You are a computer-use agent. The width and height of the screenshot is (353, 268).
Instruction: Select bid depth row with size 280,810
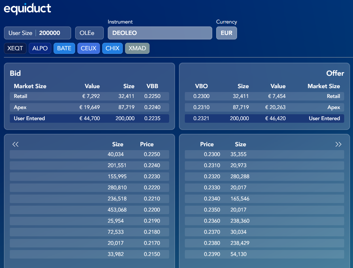[89, 188]
